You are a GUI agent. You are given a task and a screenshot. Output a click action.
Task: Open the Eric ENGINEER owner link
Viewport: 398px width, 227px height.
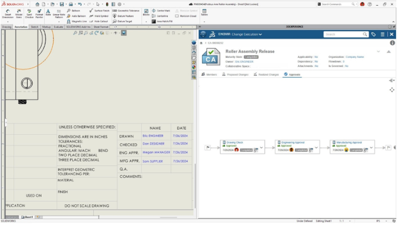pyautogui.click(x=244, y=62)
